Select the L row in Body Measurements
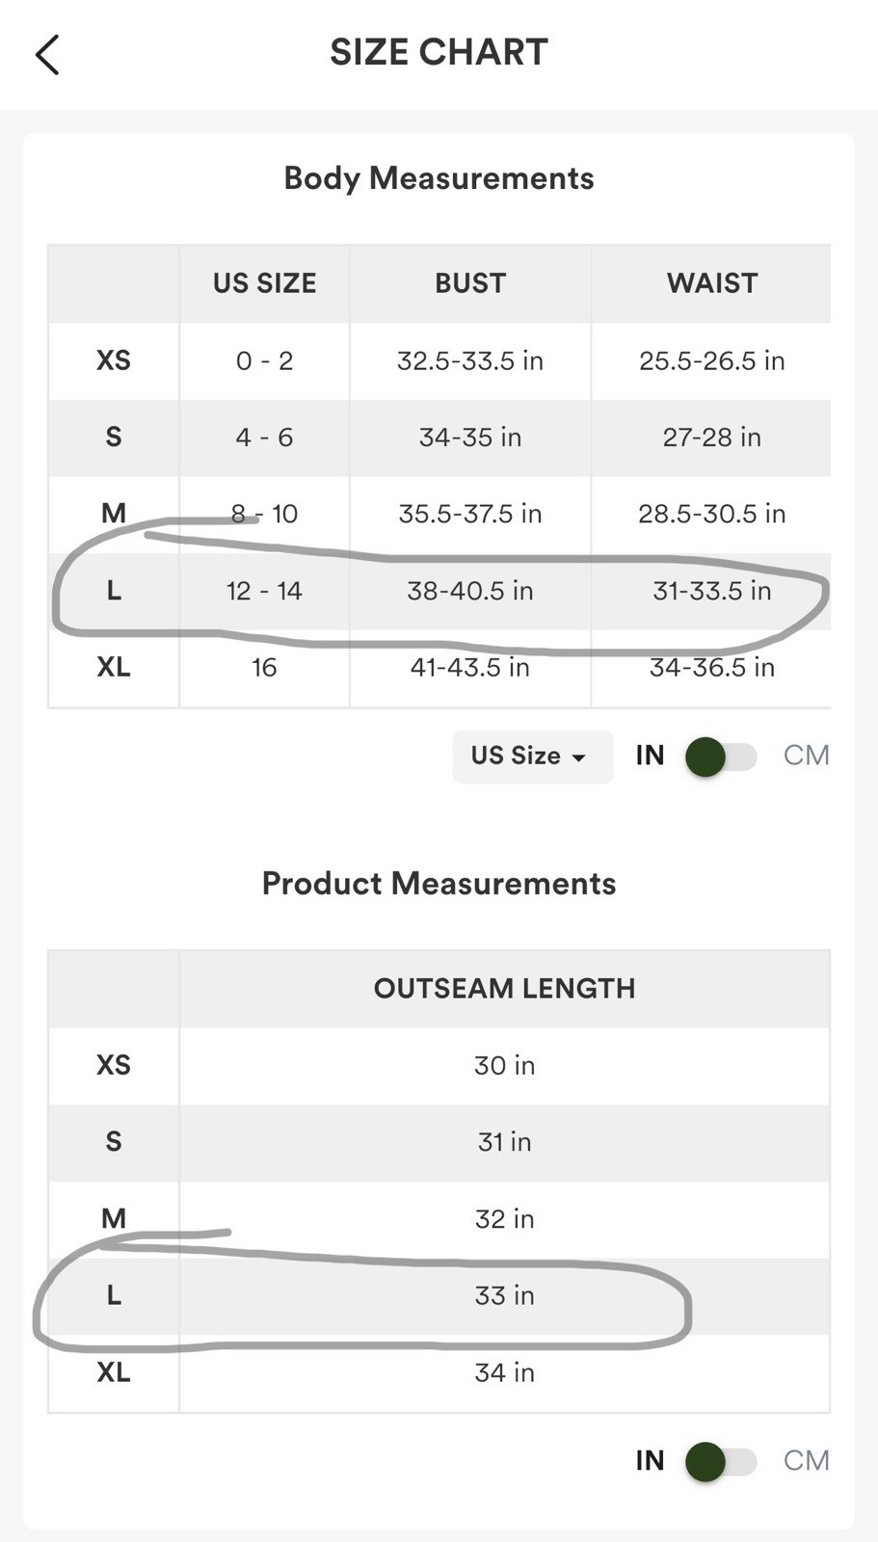This screenshot has height=1542, width=878. pos(114,591)
